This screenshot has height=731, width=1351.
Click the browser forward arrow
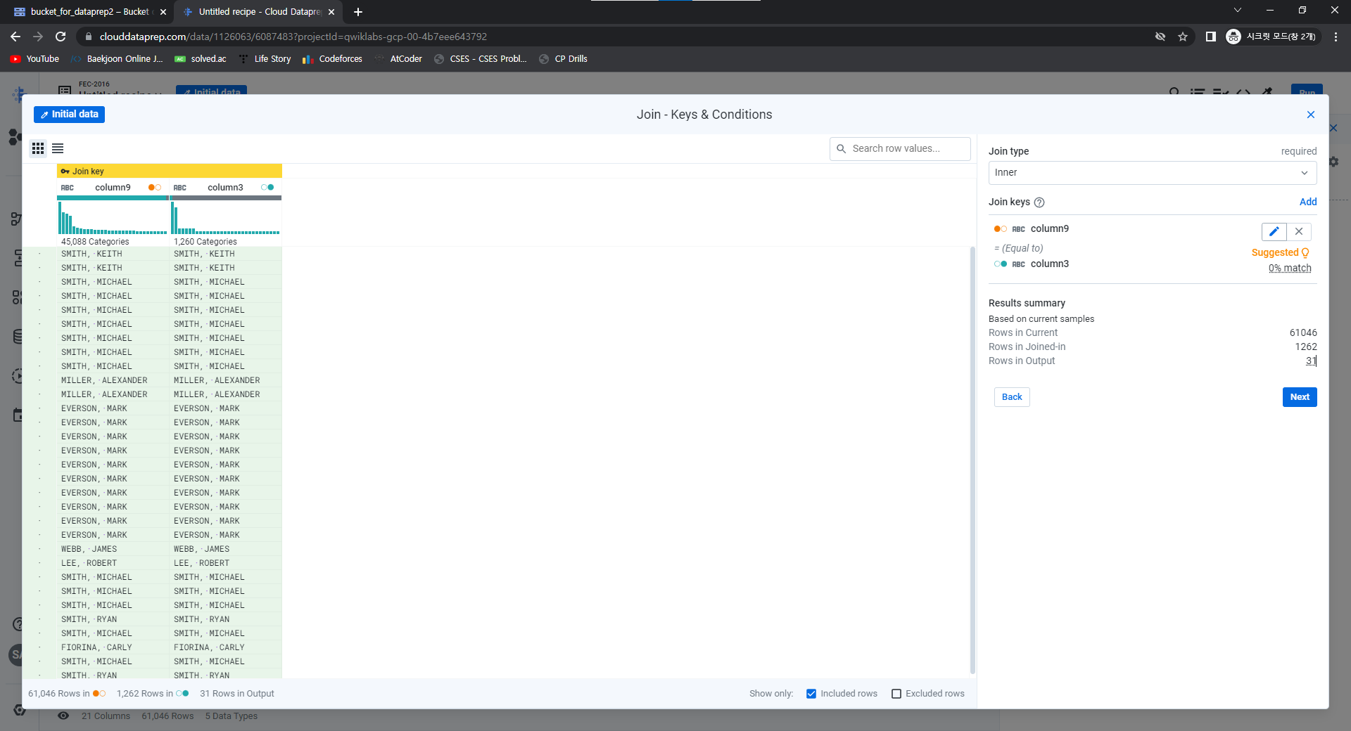[x=38, y=37]
